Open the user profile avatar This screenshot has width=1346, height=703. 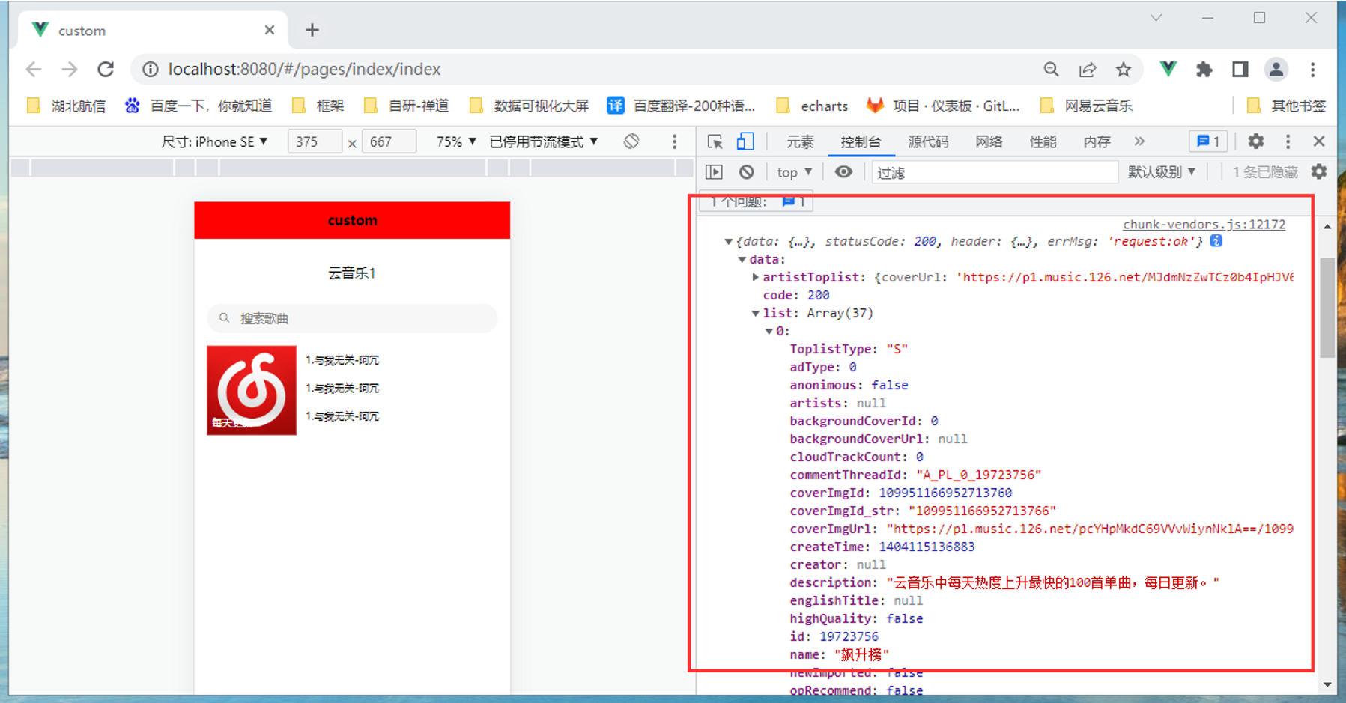click(x=1276, y=70)
